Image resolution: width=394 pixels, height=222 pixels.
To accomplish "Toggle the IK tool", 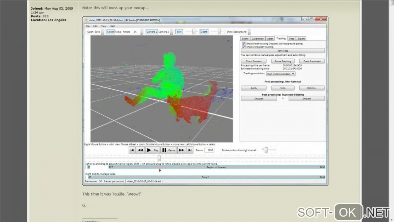I will pyautogui.click(x=135, y=32).
